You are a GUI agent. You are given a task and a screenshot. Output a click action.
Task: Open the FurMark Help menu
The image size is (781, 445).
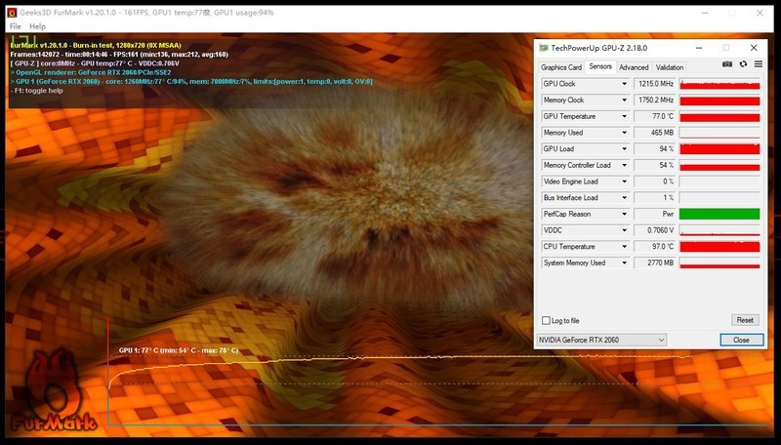pos(37,26)
